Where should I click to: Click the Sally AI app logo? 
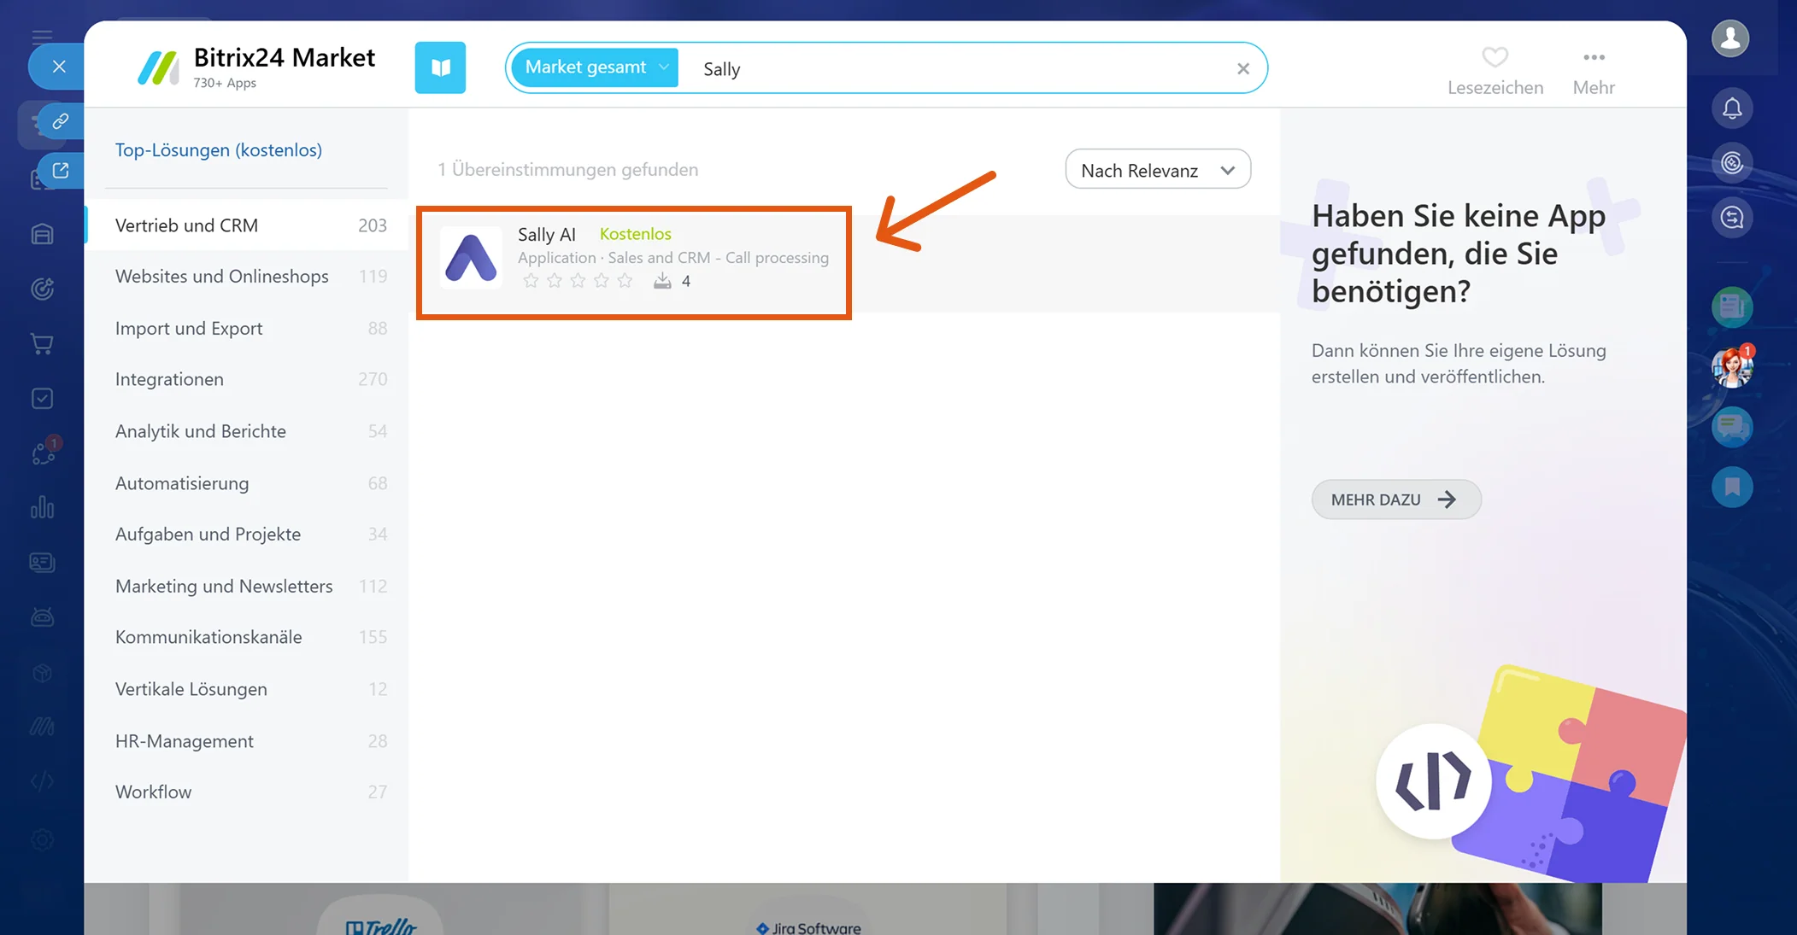click(471, 258)
